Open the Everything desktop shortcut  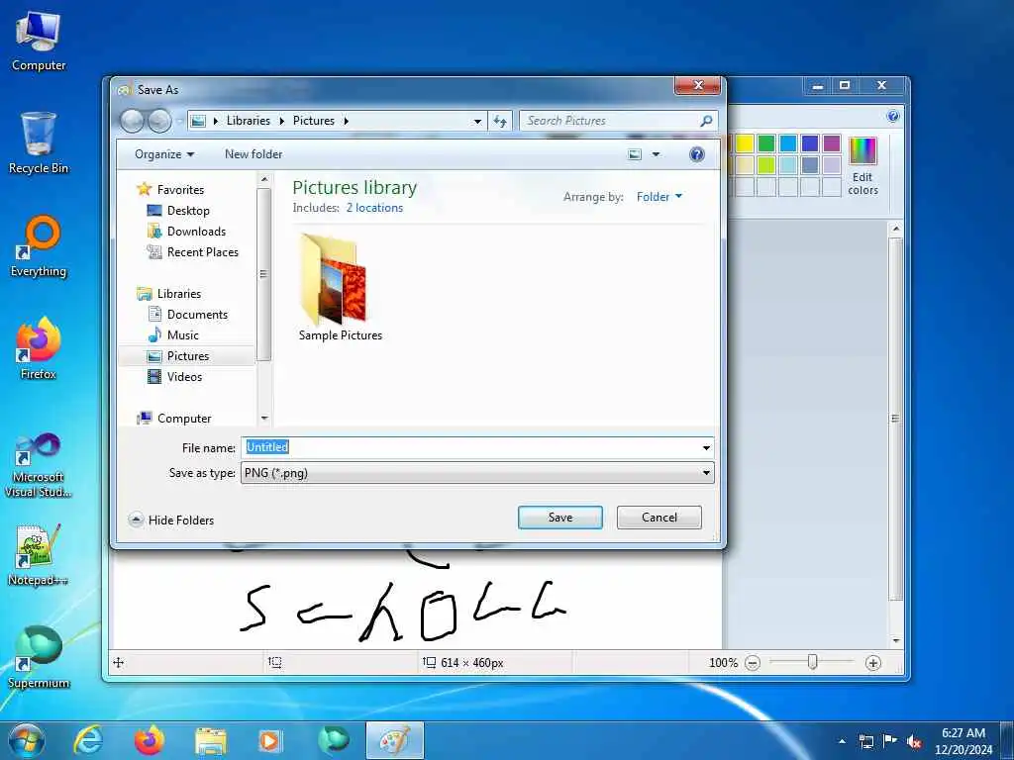point(39,246)
